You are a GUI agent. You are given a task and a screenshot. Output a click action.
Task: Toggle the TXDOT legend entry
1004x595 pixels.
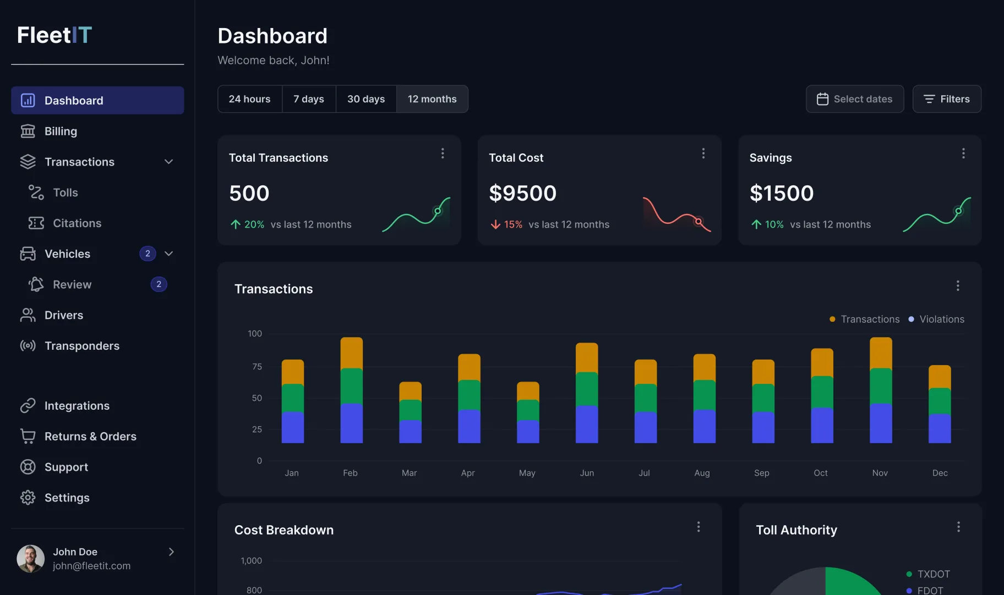click(x=928, y=574)
